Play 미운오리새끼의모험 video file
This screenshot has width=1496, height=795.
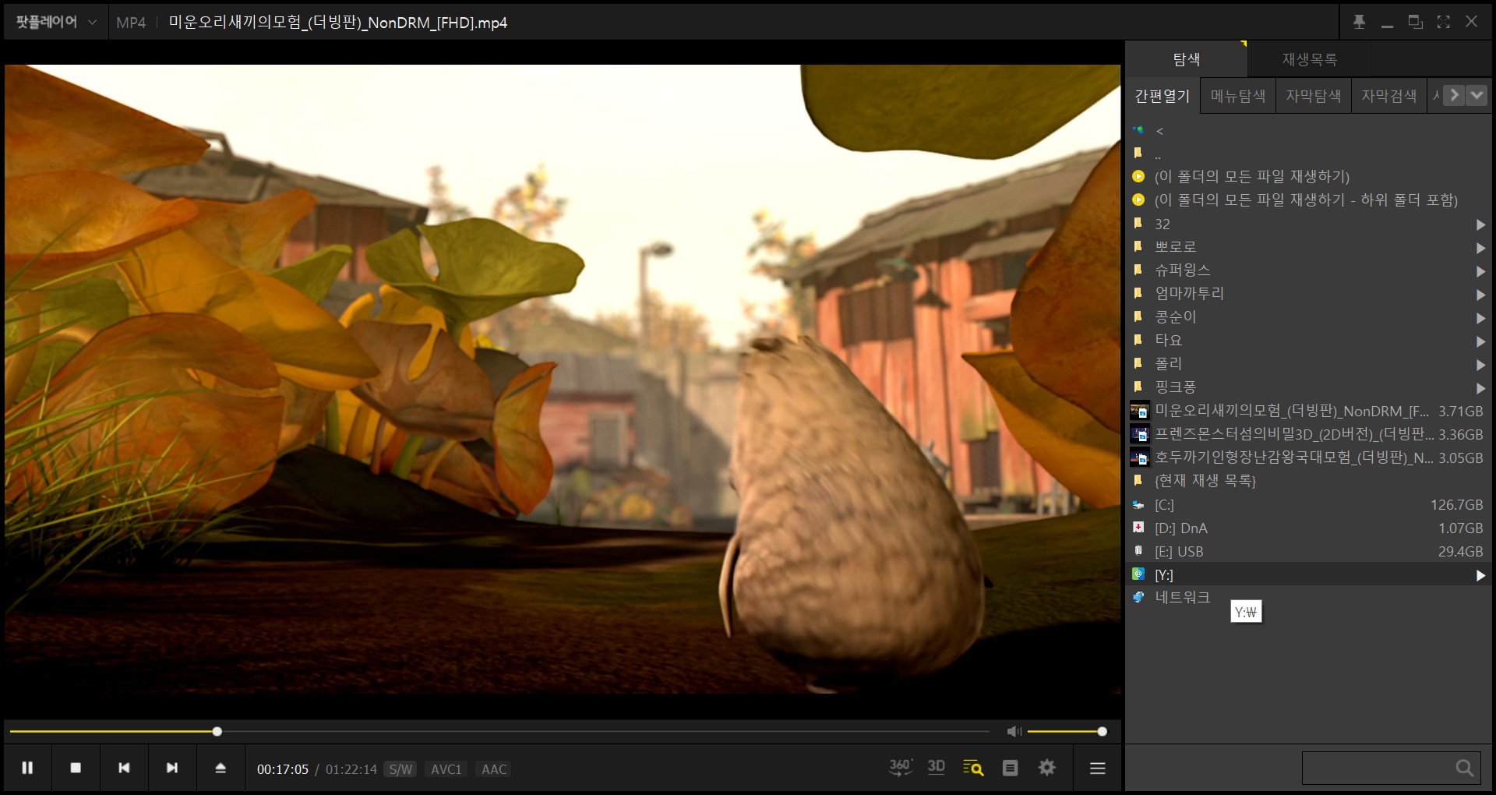[x=1309, y=411]
